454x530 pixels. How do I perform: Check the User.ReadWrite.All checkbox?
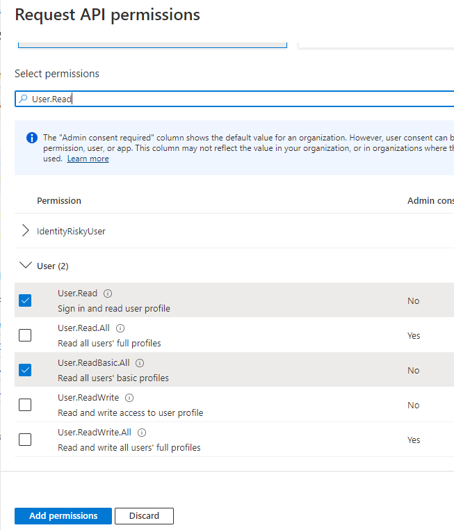coord(25,440)
